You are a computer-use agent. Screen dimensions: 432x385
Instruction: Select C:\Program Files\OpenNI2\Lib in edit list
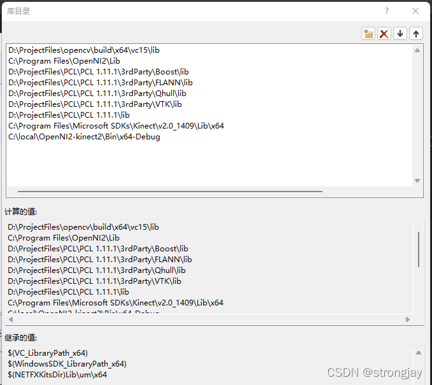(64, 61)
